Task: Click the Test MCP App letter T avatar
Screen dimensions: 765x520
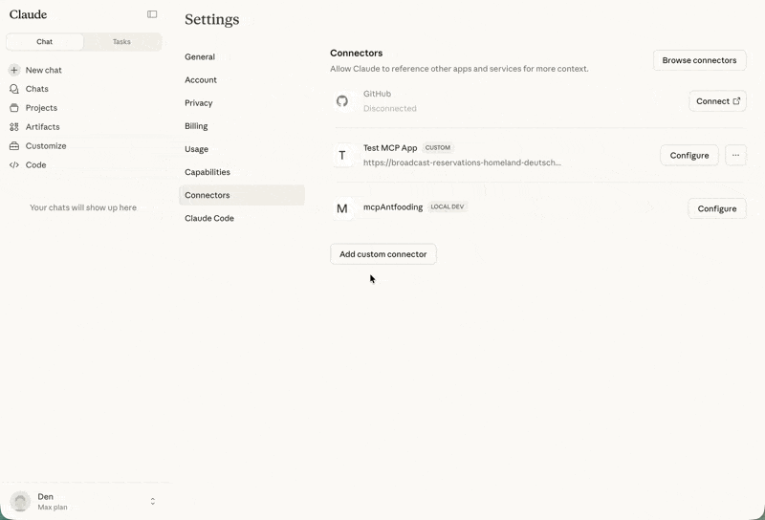Action: pos(342,155)
